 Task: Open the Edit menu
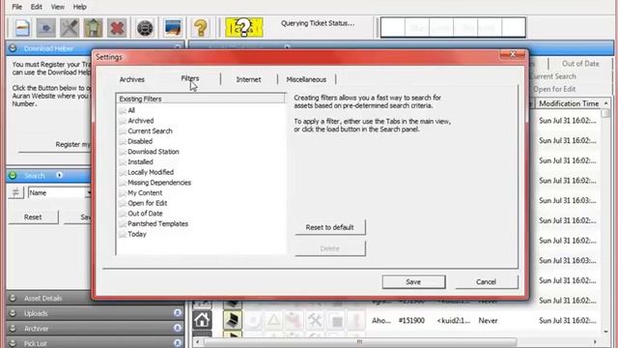click(37, 7)
